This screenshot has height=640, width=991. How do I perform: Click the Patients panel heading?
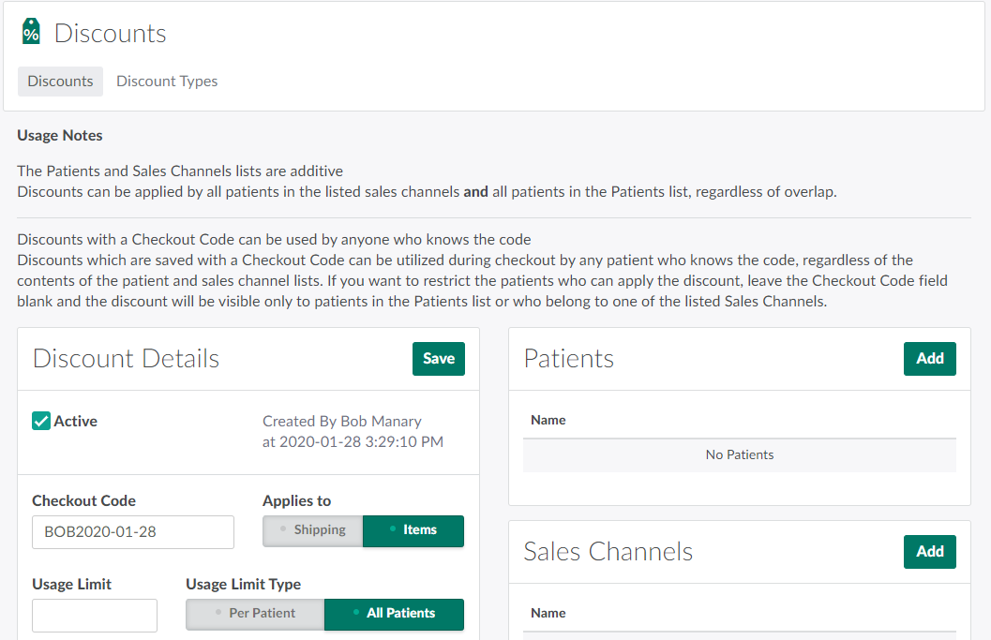pos(569,359)
